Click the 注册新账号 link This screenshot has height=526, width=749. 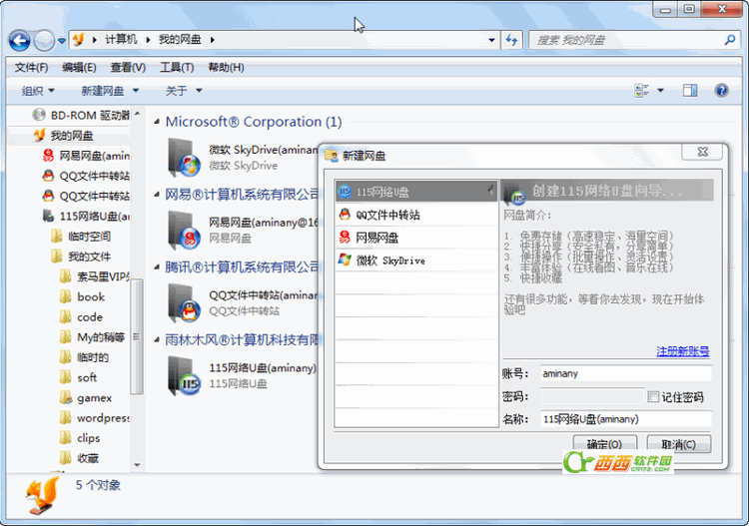(683, 351)
